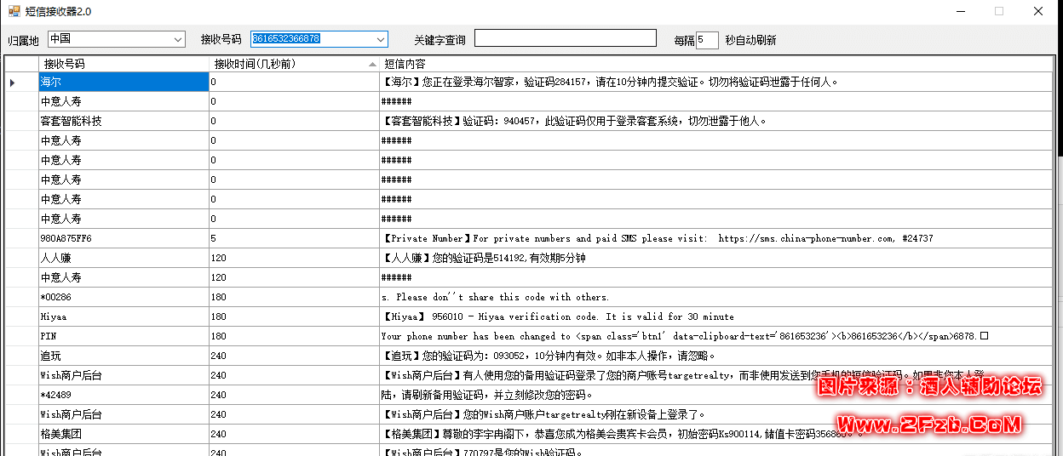Click the 短信内容 column header

pyautogui.click(x=715, y=64)
